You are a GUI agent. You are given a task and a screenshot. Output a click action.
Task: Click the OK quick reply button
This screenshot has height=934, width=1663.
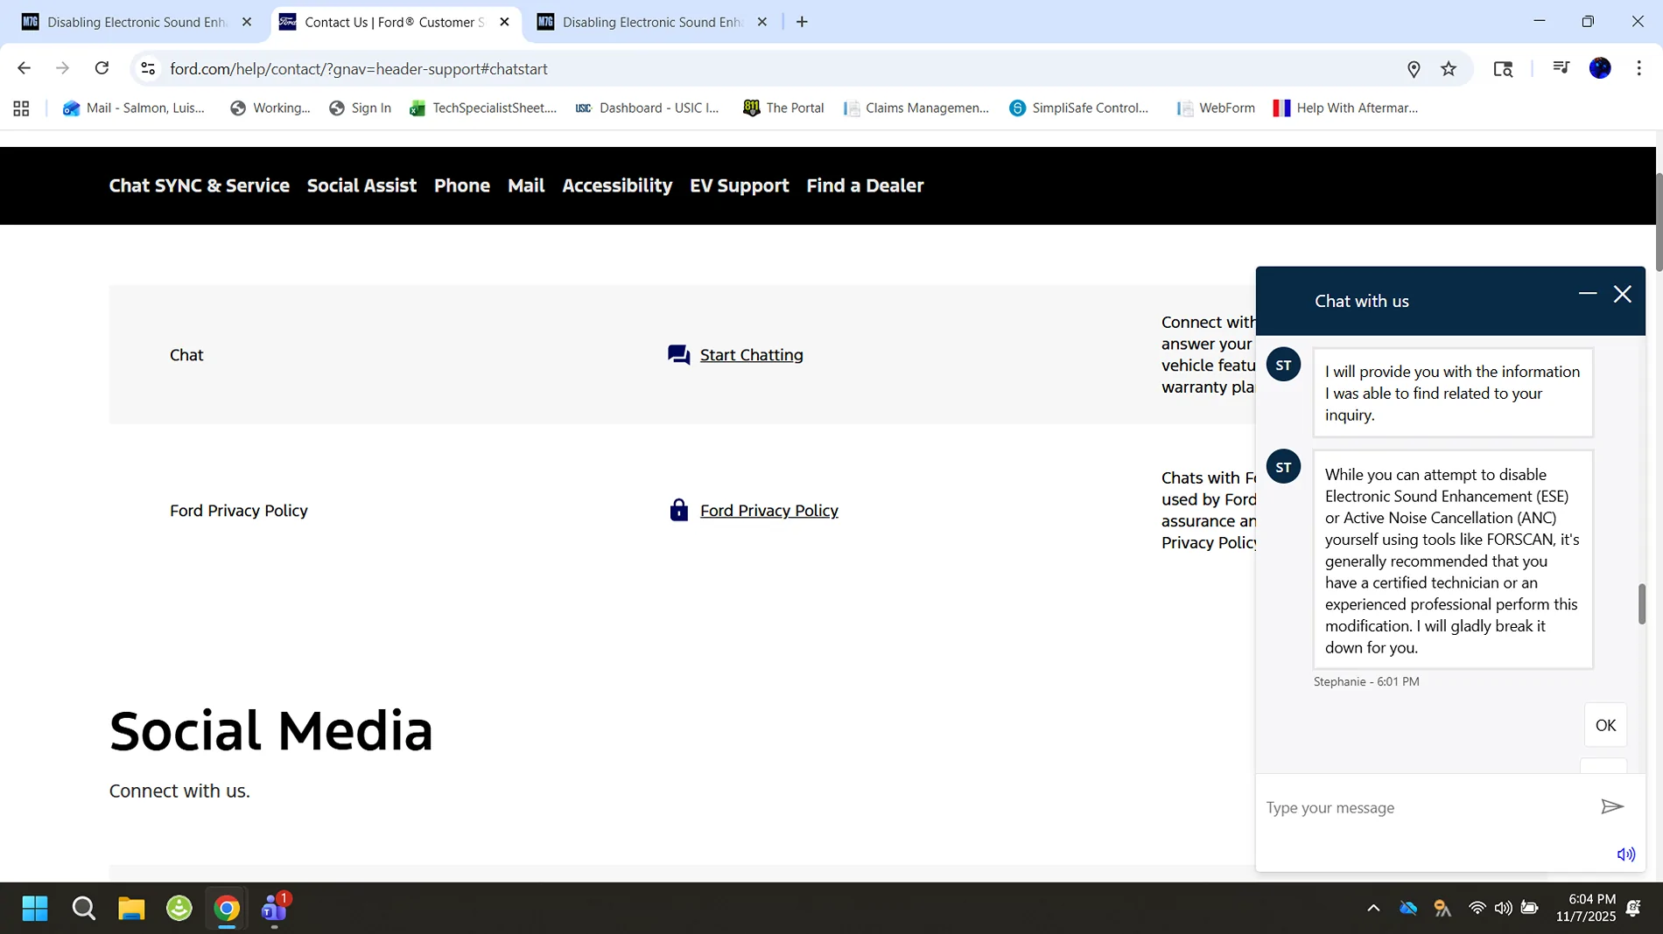(1605, 725)
